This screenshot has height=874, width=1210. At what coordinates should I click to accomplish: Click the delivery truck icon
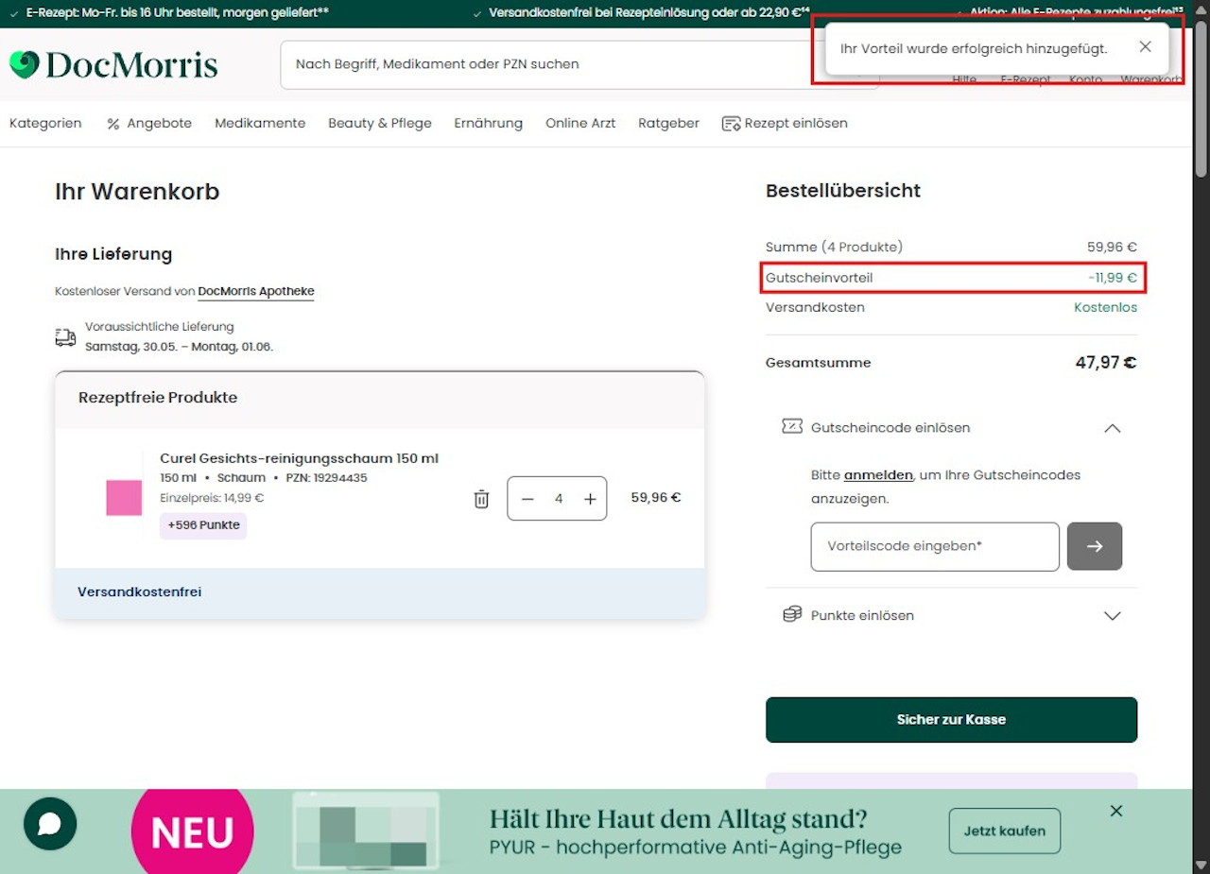65,337
